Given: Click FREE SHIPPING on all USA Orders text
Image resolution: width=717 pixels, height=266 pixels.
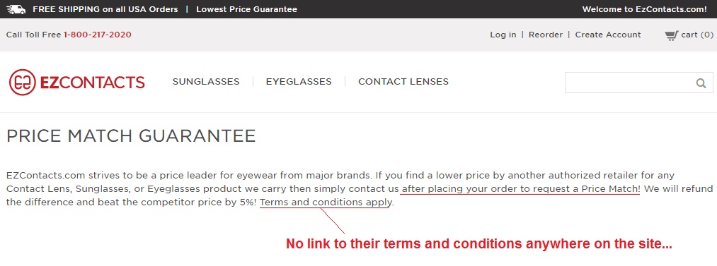Looking at the screenshot, I should (x=105, y=9).
